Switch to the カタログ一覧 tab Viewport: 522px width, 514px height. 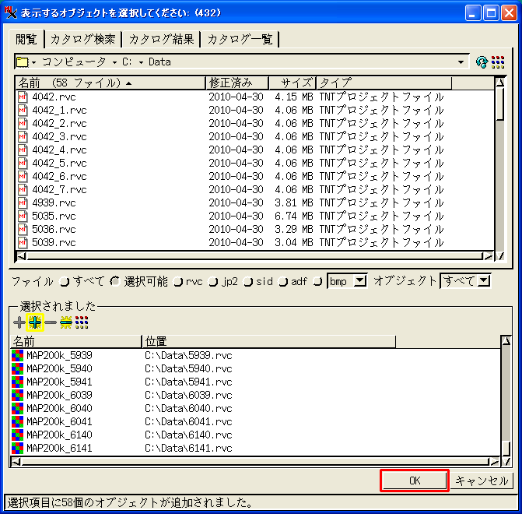coord(240,40)
